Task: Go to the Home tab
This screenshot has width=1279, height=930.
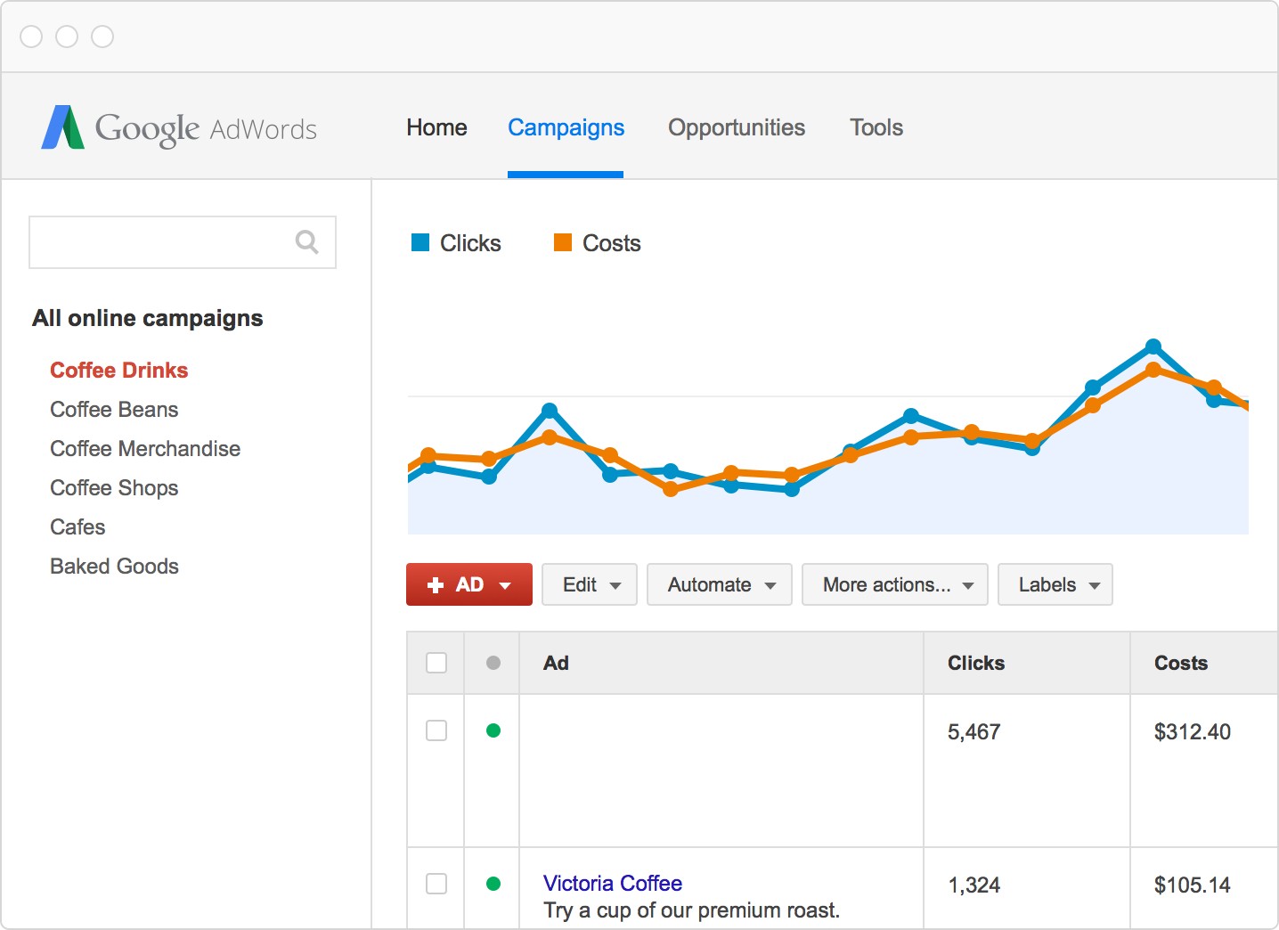Action: (436, 127)
